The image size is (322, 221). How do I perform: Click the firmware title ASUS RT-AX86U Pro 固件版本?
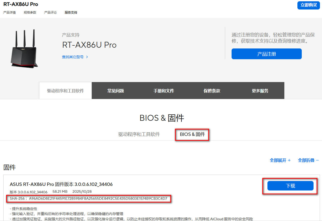(61, 184)
